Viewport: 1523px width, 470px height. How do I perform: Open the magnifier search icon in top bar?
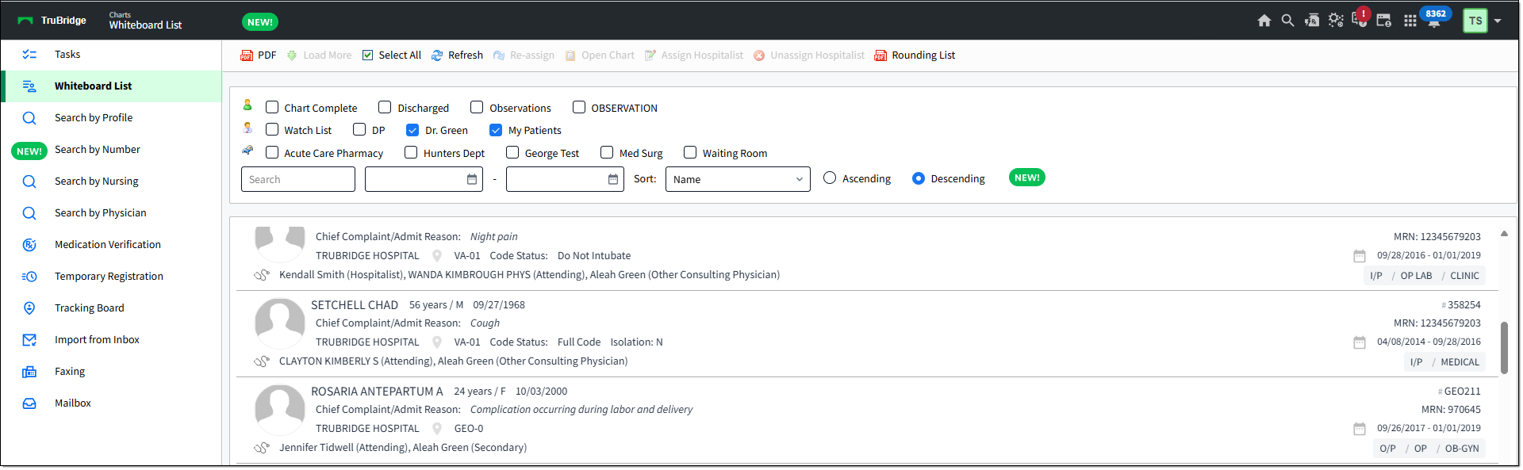pyautogui.click(x=1287, y=21)
